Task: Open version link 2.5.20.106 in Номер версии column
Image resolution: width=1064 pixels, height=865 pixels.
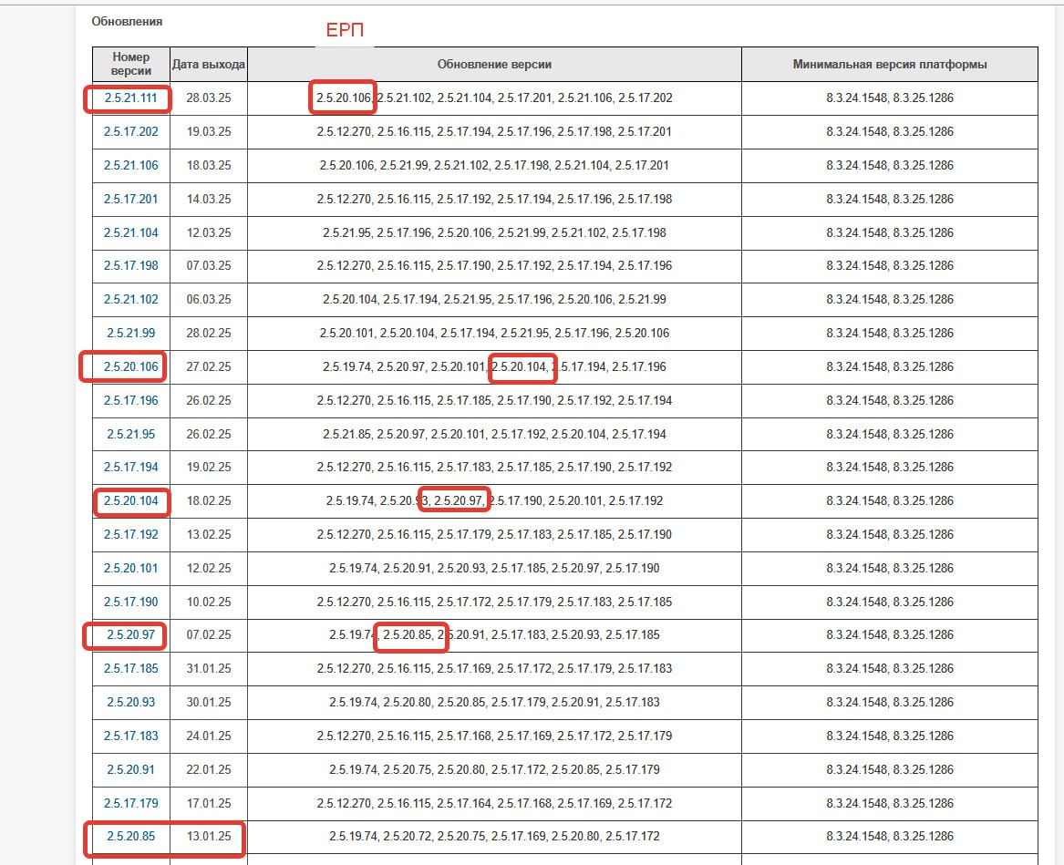Action: [130, 367]
